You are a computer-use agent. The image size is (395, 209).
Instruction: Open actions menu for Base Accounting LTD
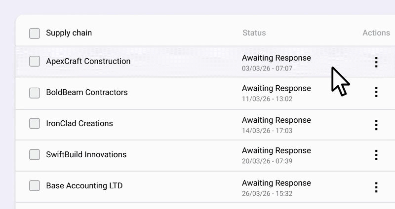pyautogui.click(x=376, y=187)
